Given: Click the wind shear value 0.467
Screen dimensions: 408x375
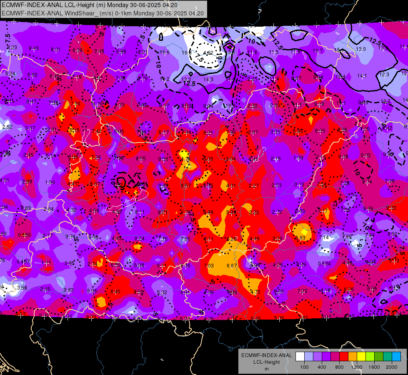Looking at the screenshot, I should coord(23,262).
